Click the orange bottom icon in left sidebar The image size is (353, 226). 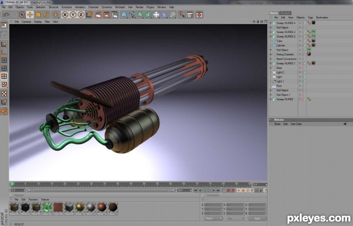pyautogui.click(x=4, y=111)
